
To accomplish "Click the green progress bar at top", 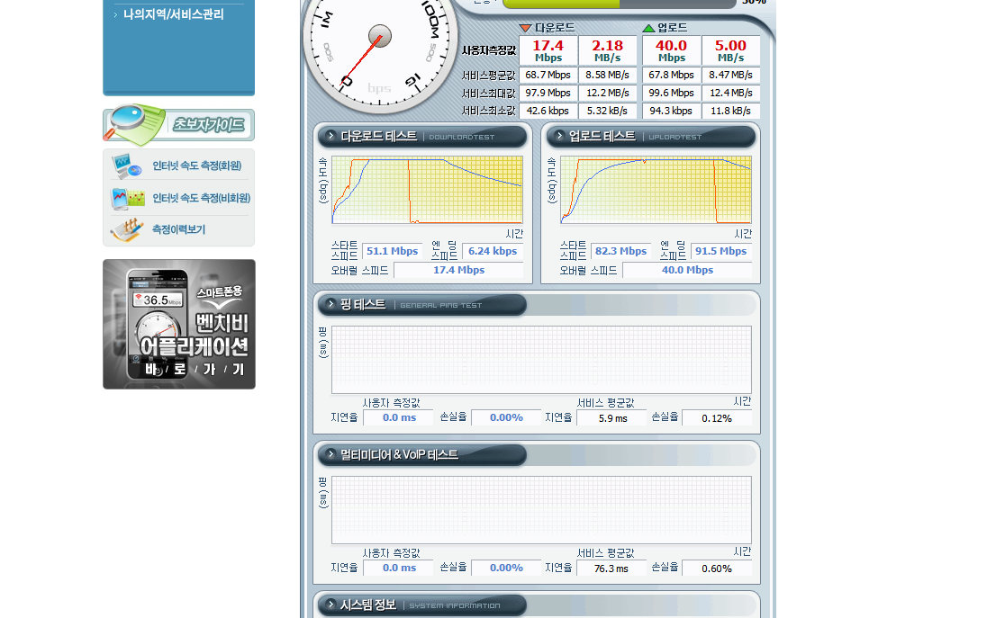I will pyautogui.click(x=561, y=3).
